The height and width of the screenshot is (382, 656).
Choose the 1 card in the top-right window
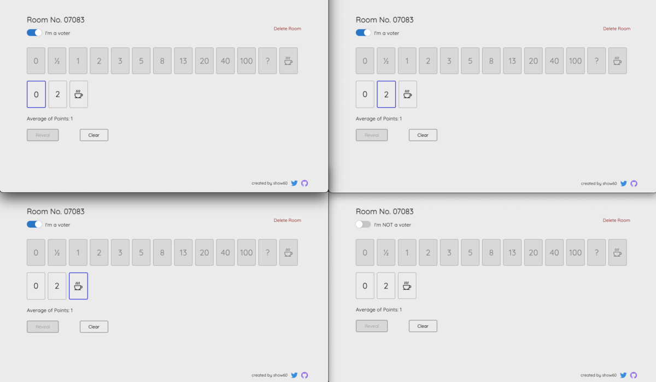click(x=407, y=61)
